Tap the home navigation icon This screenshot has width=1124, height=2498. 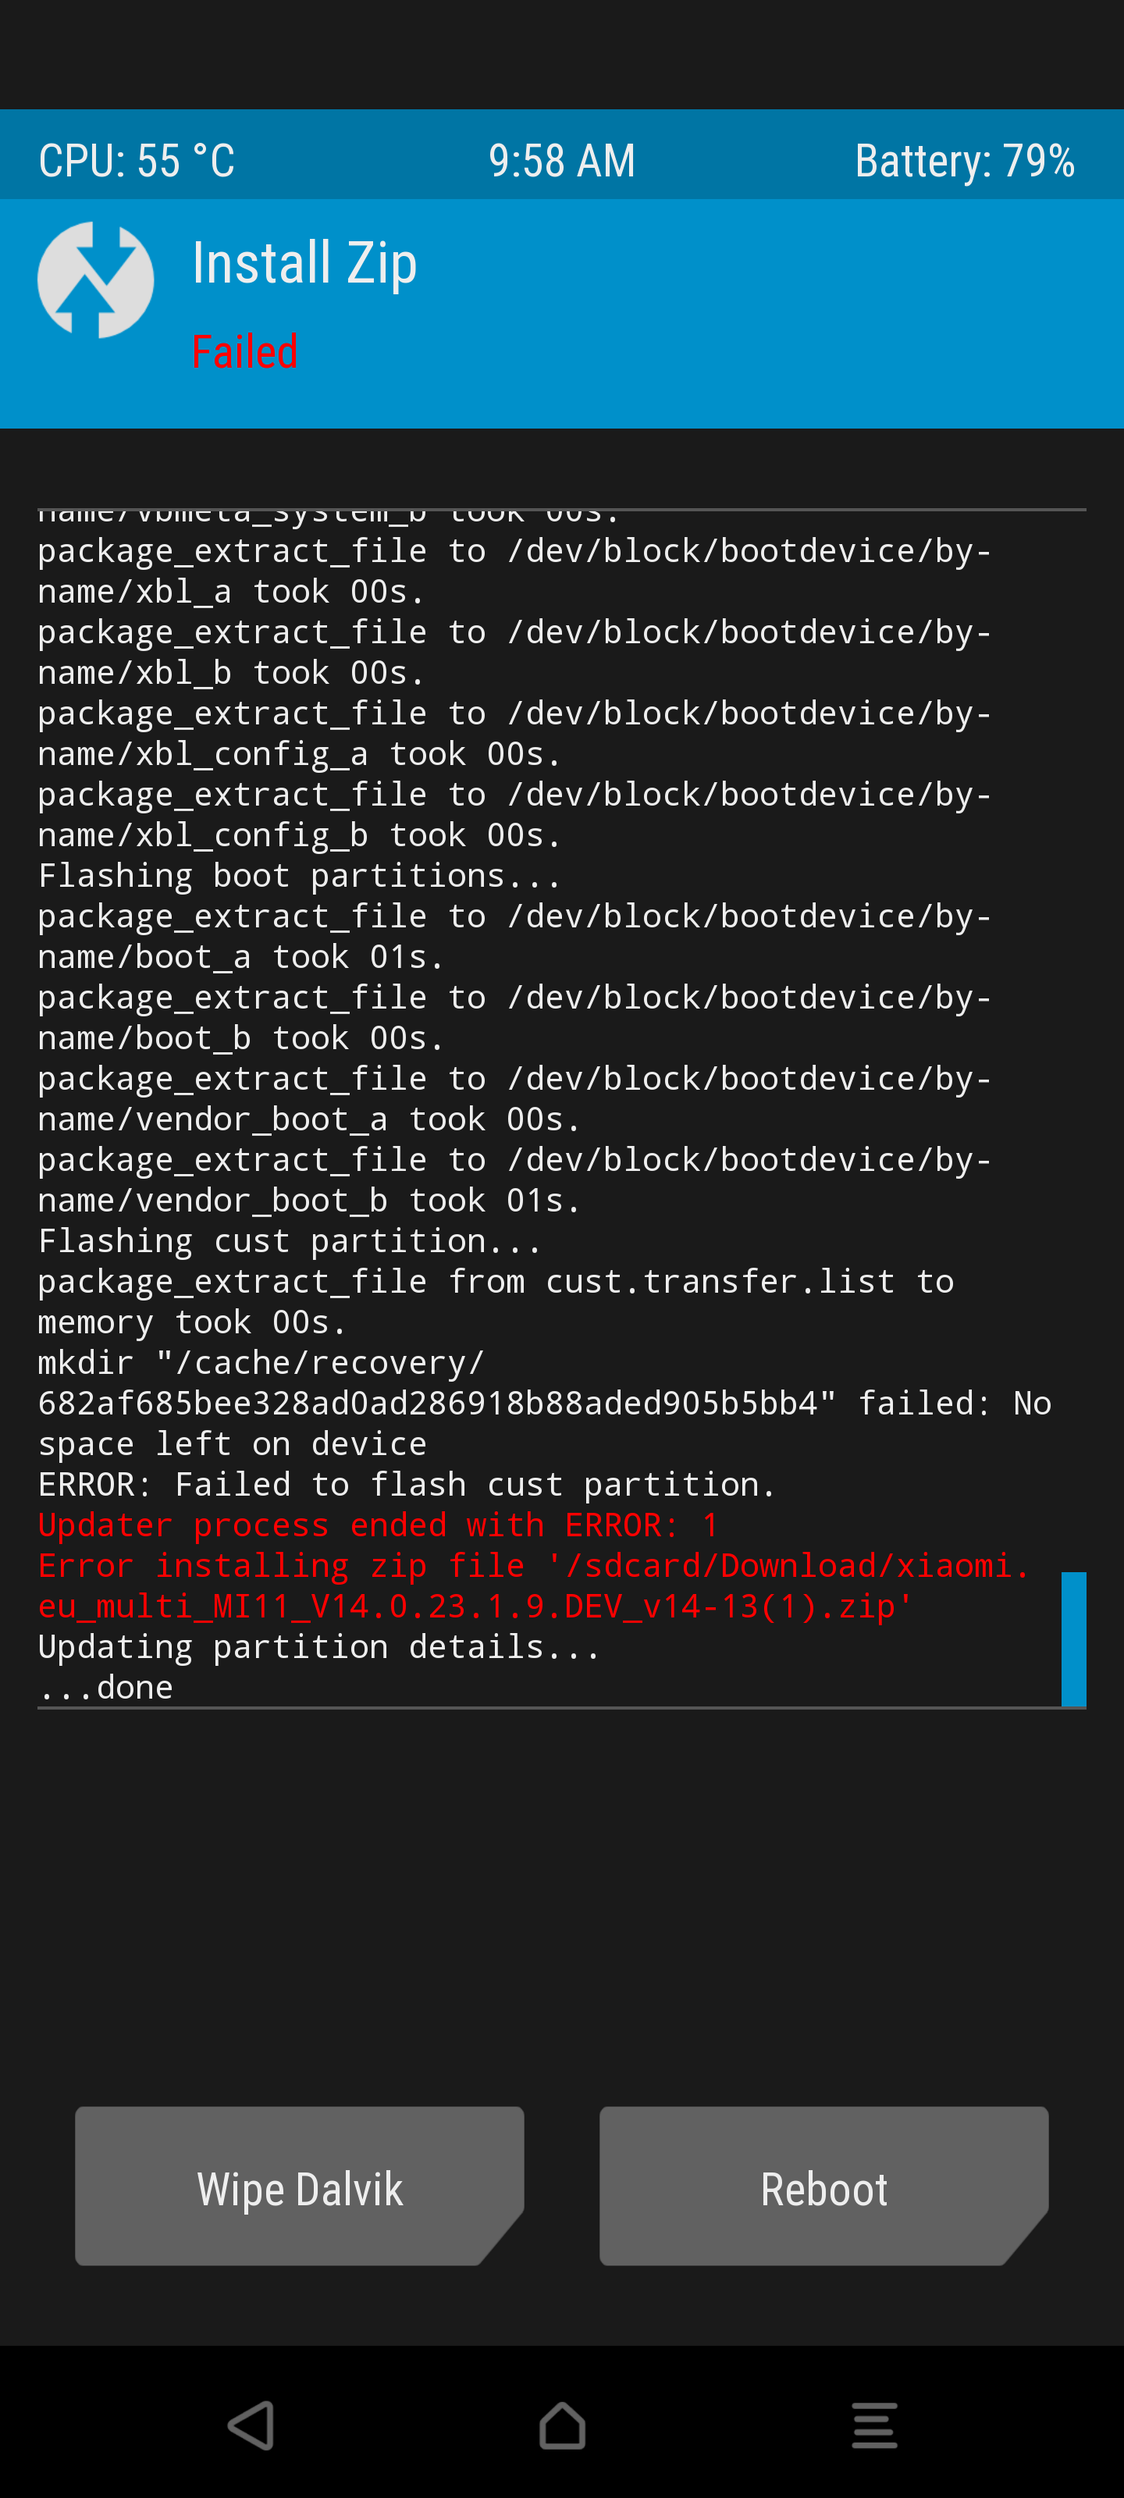point(563,2426)
